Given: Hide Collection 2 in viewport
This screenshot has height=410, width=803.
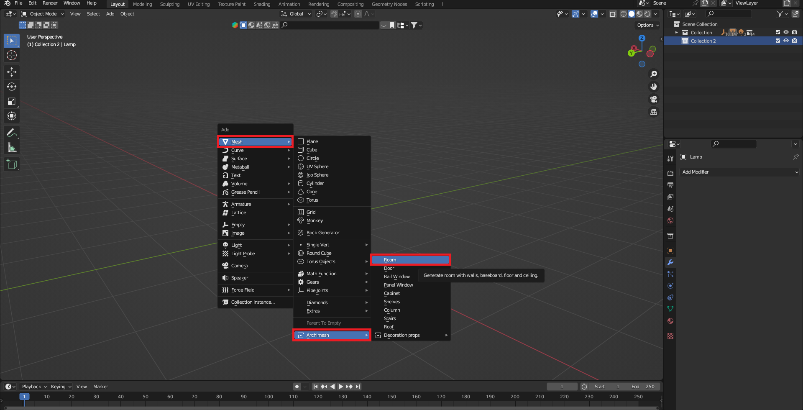Looking at the screenshot, I should pyautogui.click(x=786, y=41).
